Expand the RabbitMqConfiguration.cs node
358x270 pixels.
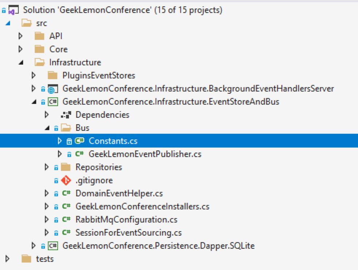coord(47,219)
